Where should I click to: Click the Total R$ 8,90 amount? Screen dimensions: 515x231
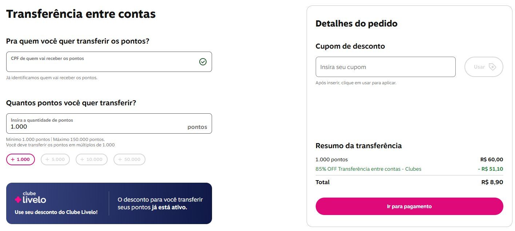click(x=492, y=182)
